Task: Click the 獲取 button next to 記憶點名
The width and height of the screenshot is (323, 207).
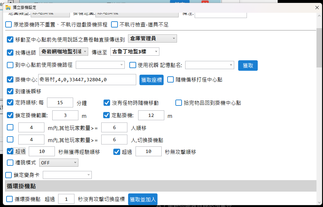Action: tap(248, 66)
